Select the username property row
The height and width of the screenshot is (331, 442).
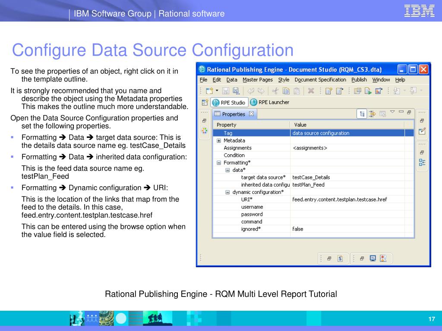point(313,207)
